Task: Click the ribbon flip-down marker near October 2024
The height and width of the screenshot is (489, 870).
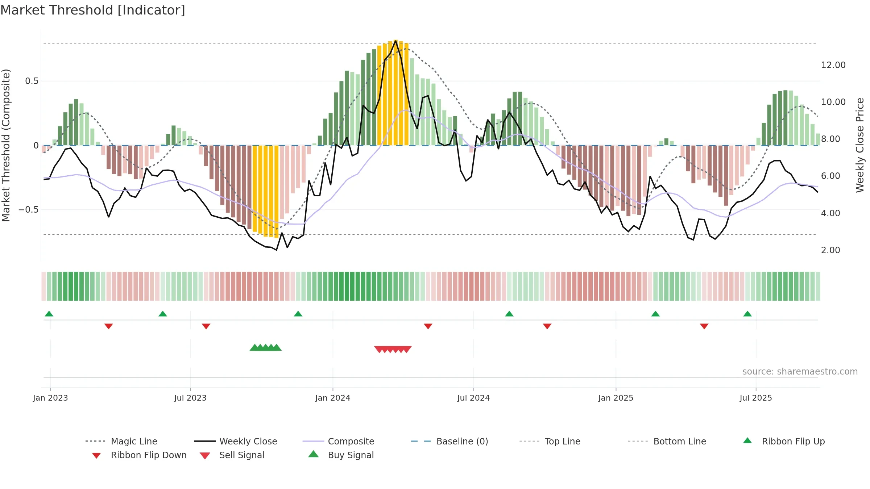Action: (547, 326)
